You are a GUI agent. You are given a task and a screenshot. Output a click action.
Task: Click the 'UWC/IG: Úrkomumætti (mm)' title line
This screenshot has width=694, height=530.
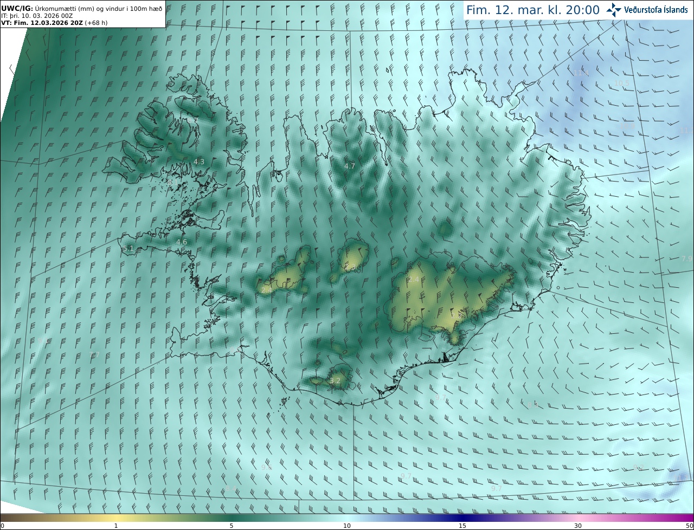click(x=82, y=8)
